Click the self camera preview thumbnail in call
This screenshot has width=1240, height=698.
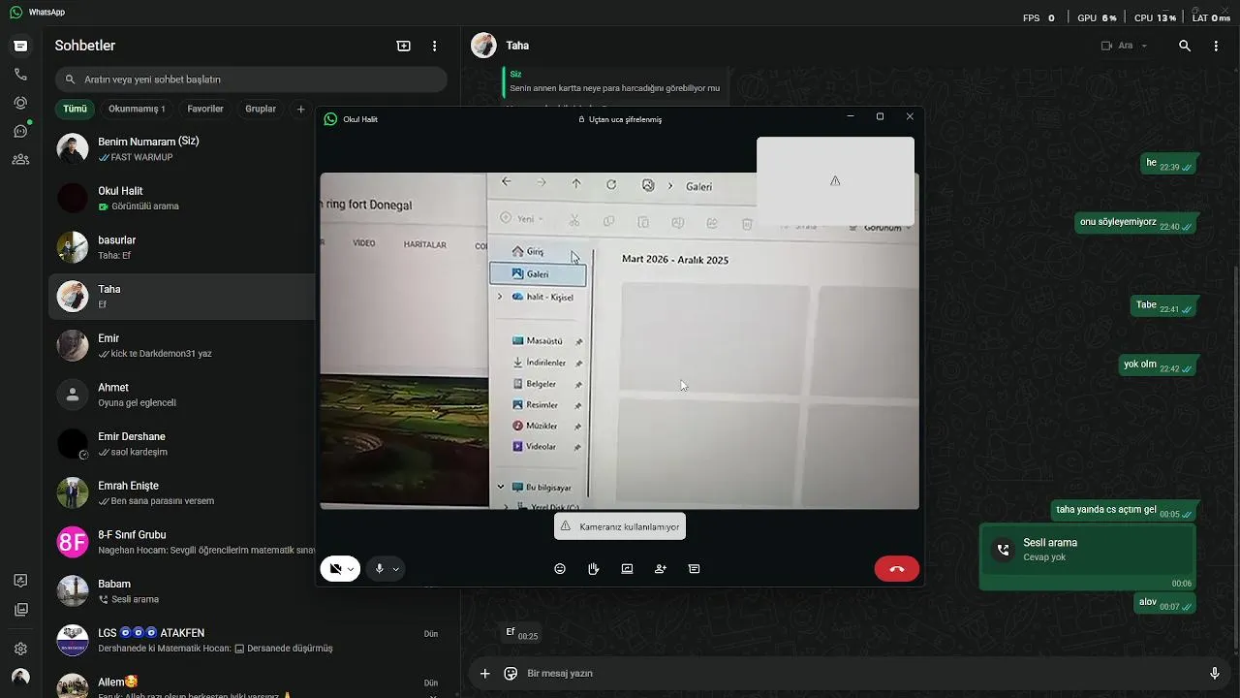[x=835, y=181]
